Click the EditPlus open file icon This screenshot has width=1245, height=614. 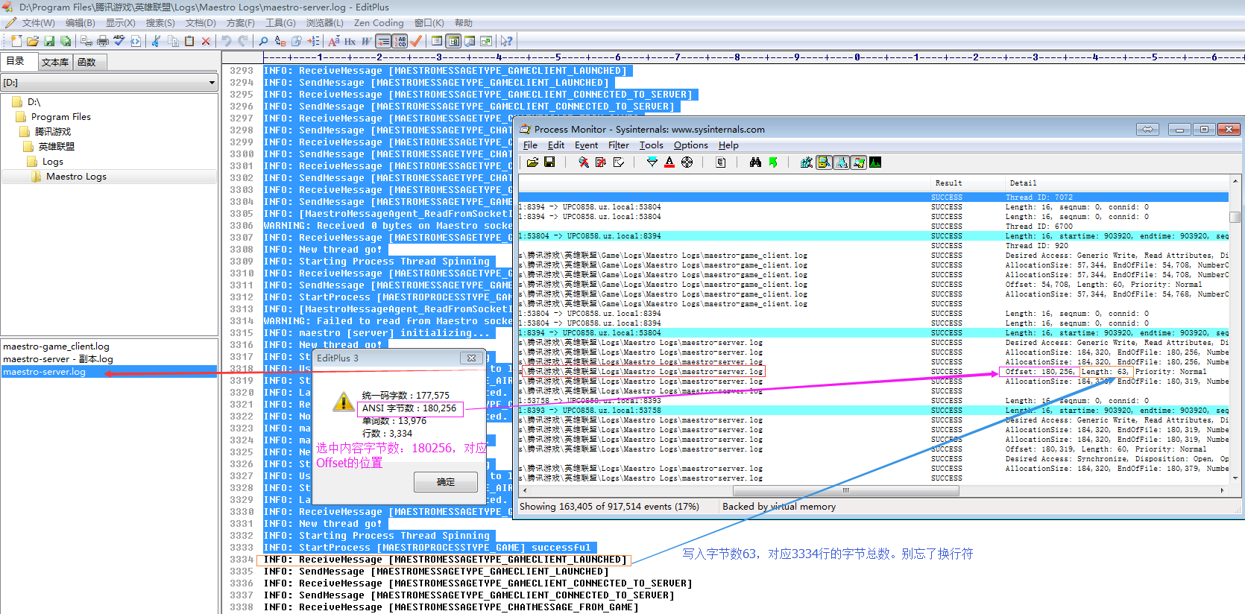[x=33, y=41]
